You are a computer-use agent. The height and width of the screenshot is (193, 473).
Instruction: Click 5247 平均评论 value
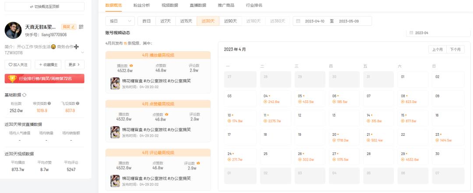click(71, 169)
